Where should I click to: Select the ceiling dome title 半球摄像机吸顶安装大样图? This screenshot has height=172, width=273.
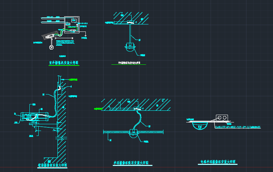click(130, 163)
